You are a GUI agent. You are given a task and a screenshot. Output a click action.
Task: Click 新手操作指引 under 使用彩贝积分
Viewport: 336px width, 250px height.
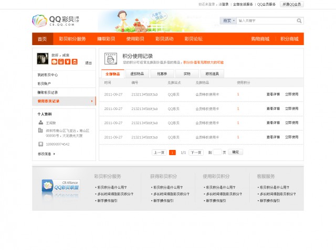pos(216,201)
